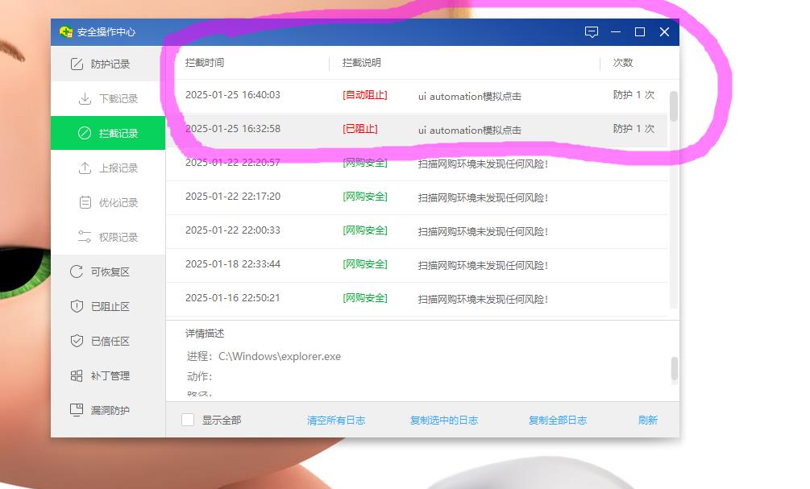The width and height of the screenshot is (810, 489).
Task: Click the 复制全部日志 link
Action: (555, 420)
